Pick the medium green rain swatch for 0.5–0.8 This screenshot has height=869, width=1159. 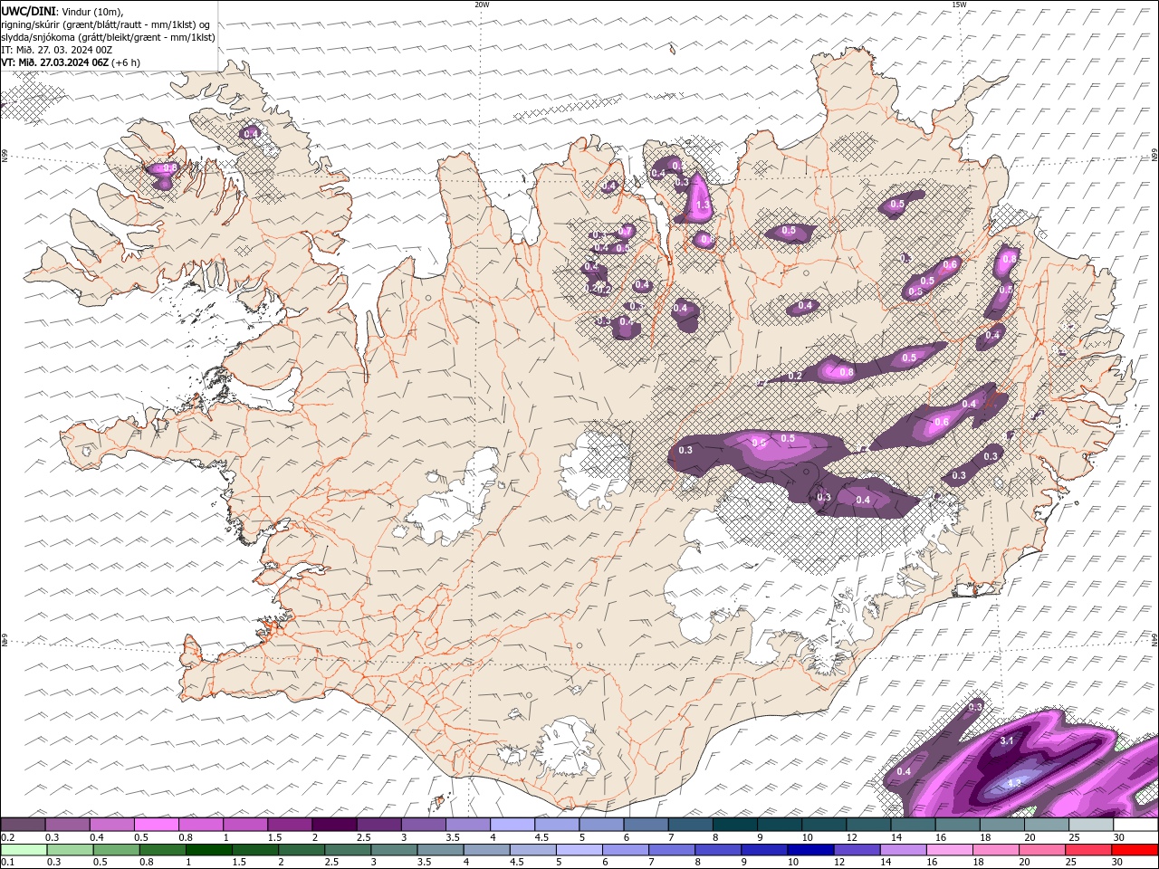[116, 850]
